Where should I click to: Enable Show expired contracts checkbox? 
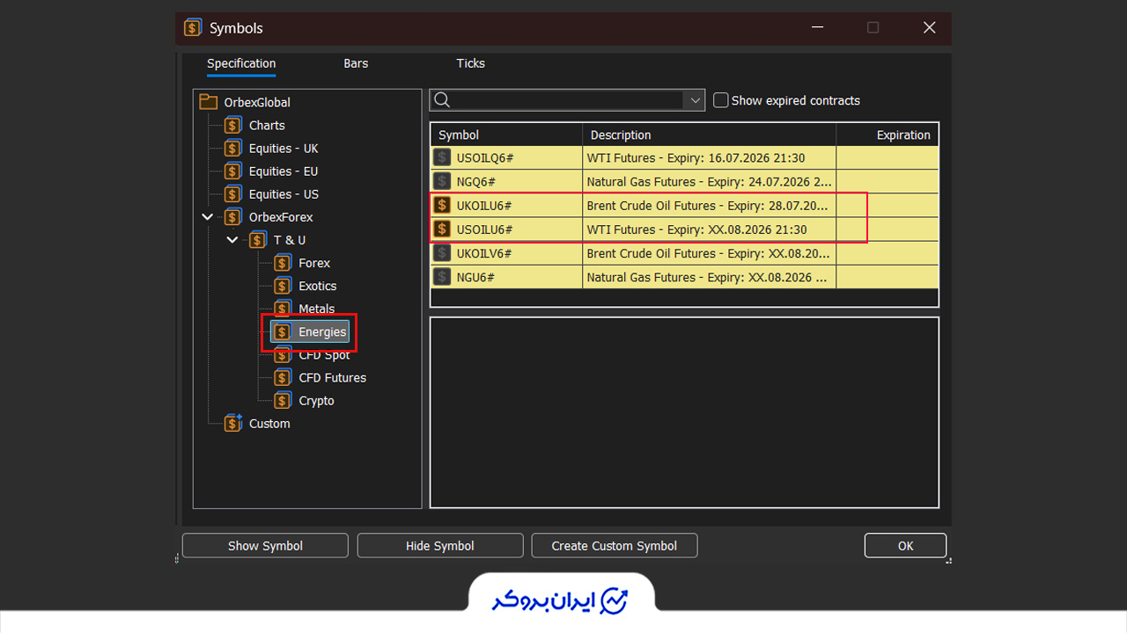720,100
